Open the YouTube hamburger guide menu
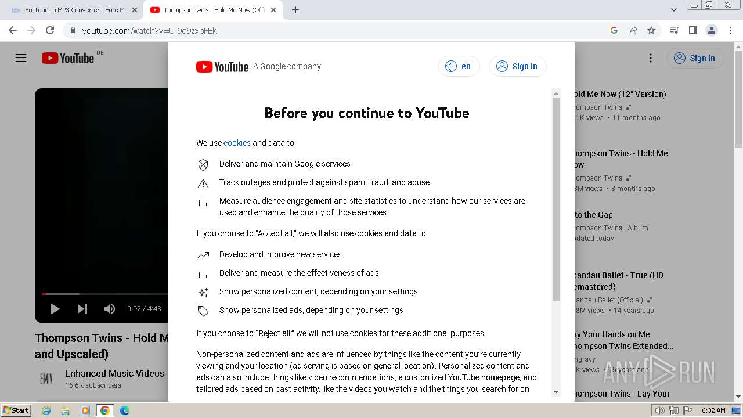Image resolution: width=743 pixels, height=418 pixels. (21, 58)
